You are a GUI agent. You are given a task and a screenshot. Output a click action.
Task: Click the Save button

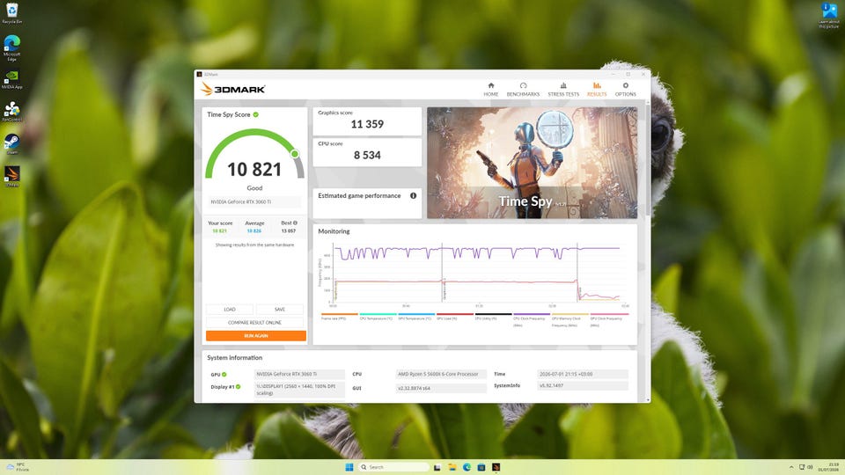click(280, 309)
